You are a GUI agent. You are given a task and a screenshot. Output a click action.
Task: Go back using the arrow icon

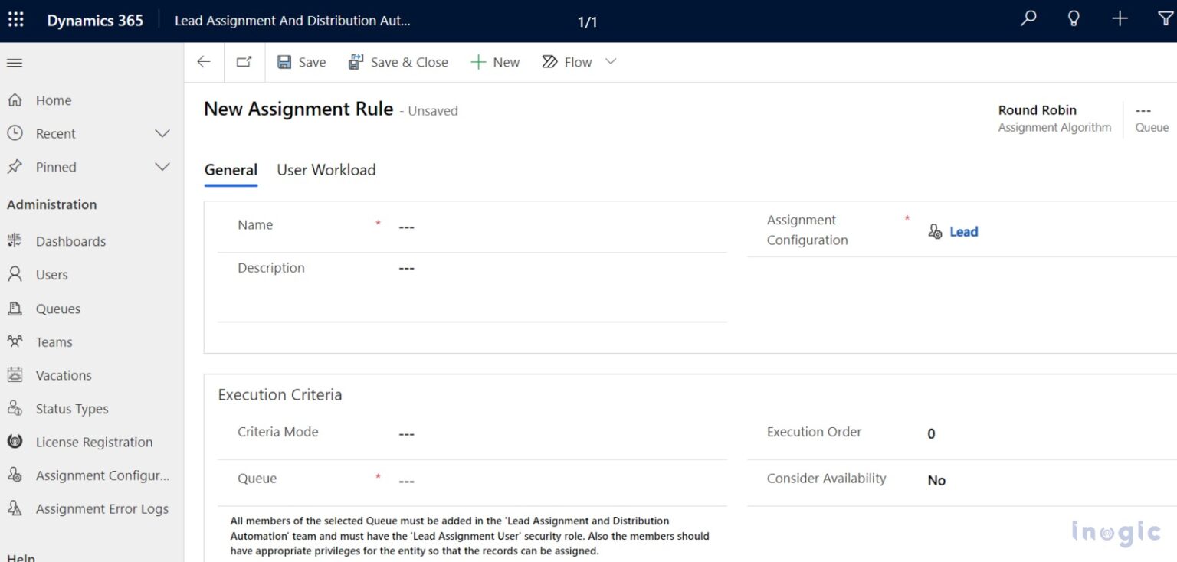(204, 62)
